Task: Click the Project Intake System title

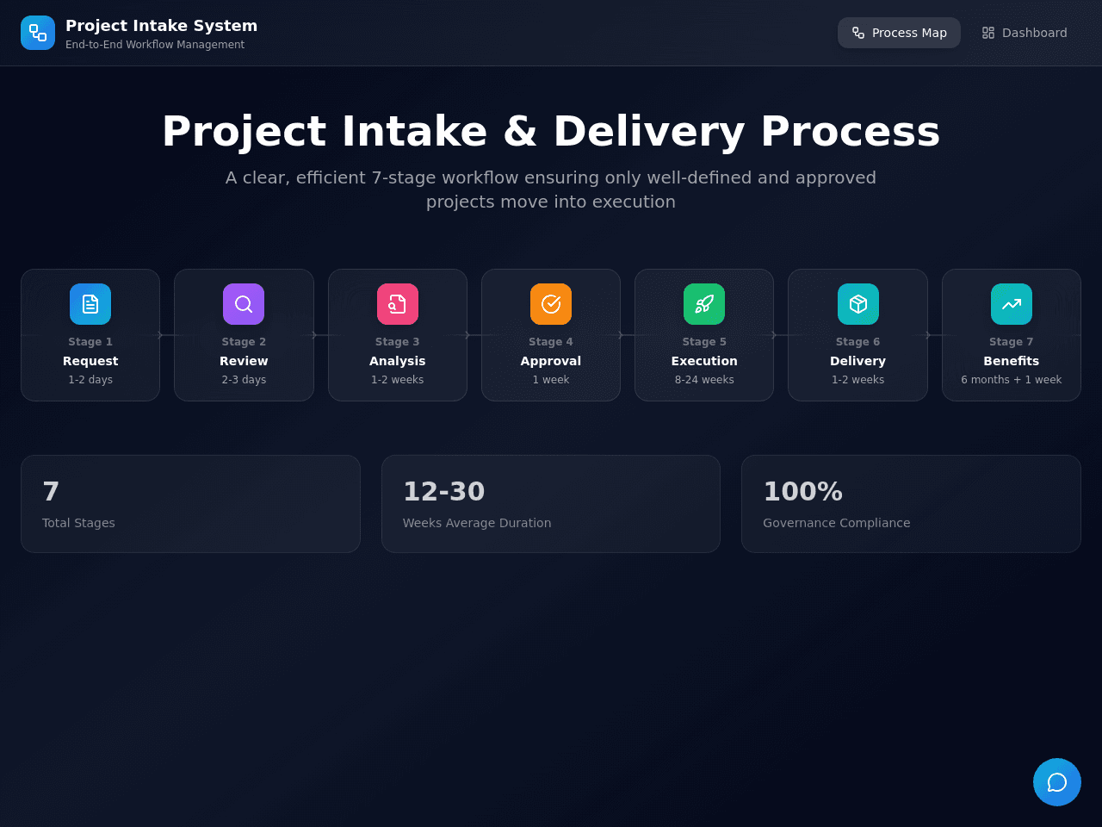Action: click(162, 26)
